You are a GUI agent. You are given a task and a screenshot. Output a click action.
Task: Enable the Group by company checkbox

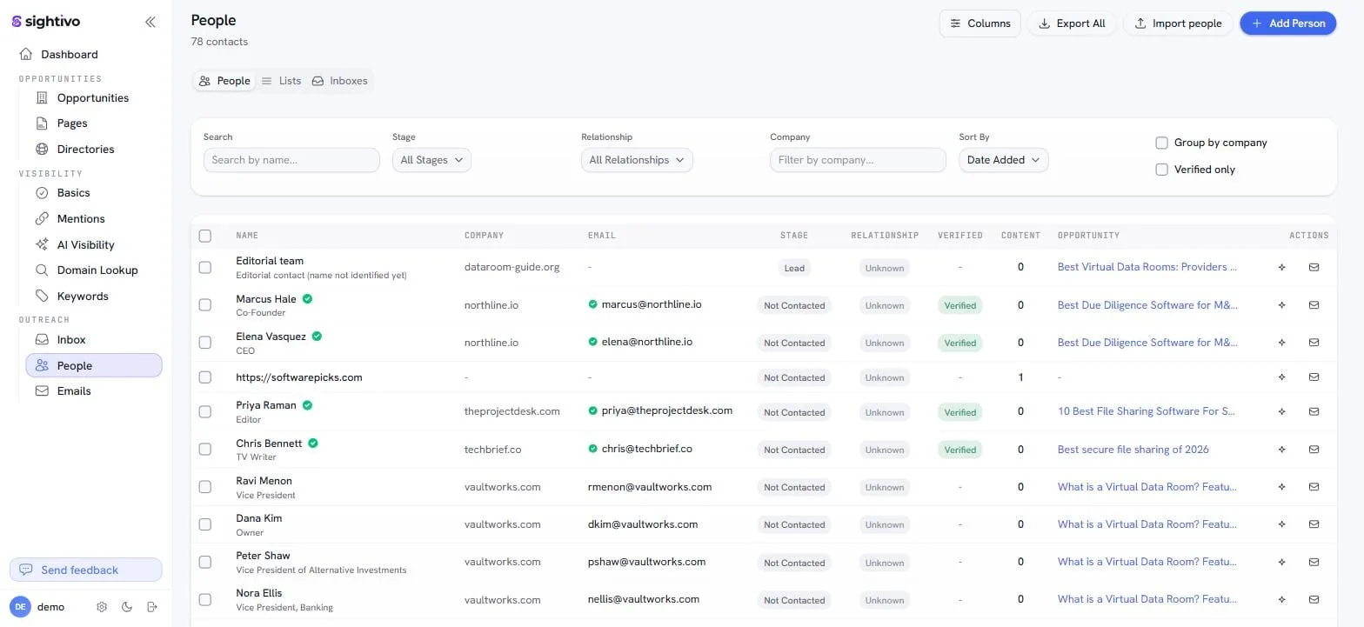click(1161, 143)
